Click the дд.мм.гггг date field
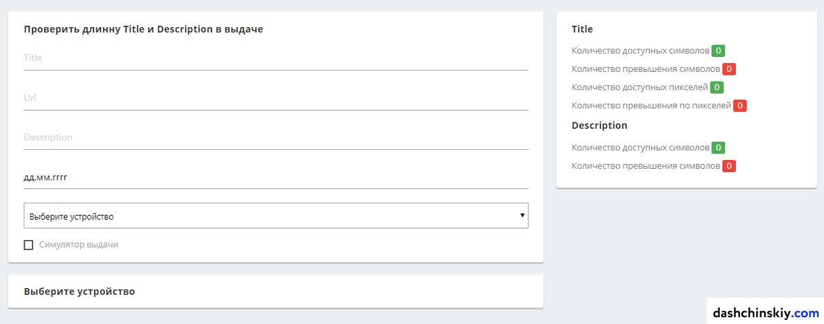 click(276, 177)
